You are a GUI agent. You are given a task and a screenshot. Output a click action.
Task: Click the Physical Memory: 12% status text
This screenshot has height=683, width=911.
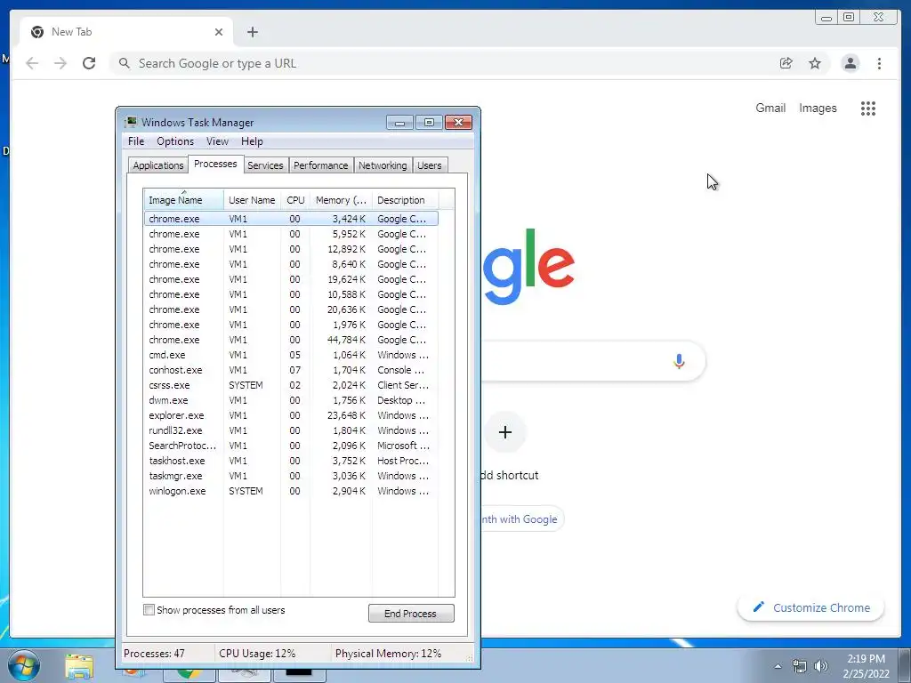(388, 654)
